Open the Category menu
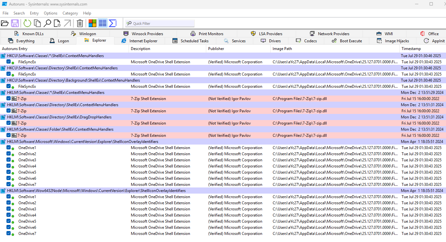446x242 pixels. (x=70, y=13)
